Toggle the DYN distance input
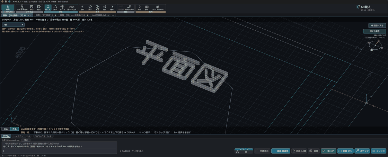The image size is (388, 157). 345,151
